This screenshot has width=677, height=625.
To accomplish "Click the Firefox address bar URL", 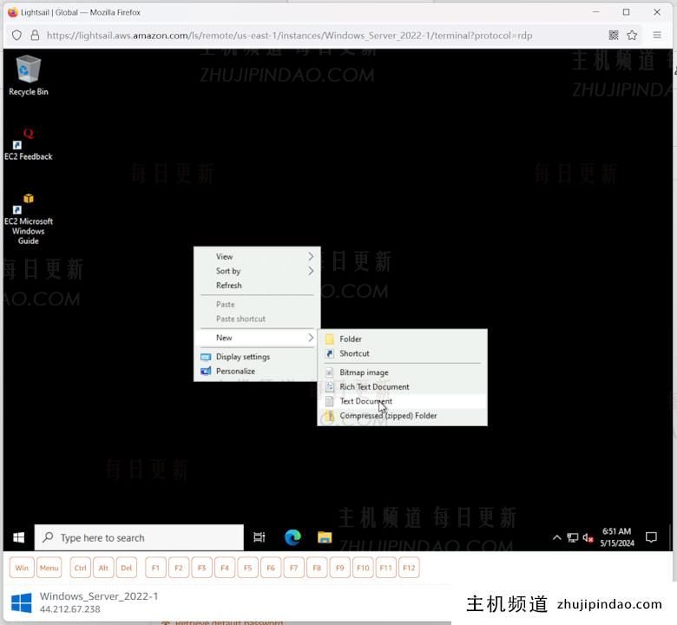I will click(289, 36).
